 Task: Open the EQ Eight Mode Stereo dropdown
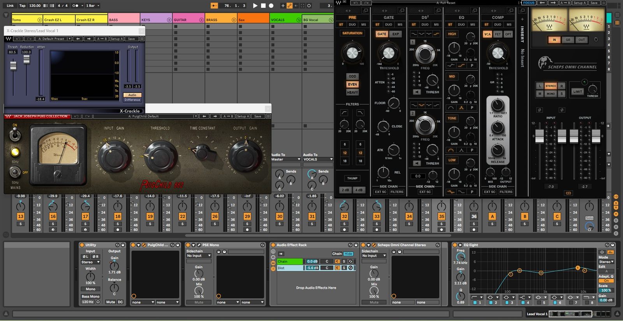click(607, 262)
